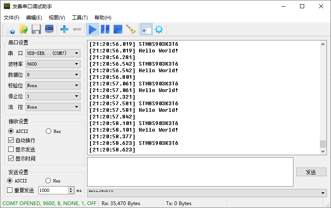Toggle the LOG recording icon
The width and height of the screenshot is (331, 208).
[x=49, y=29]
